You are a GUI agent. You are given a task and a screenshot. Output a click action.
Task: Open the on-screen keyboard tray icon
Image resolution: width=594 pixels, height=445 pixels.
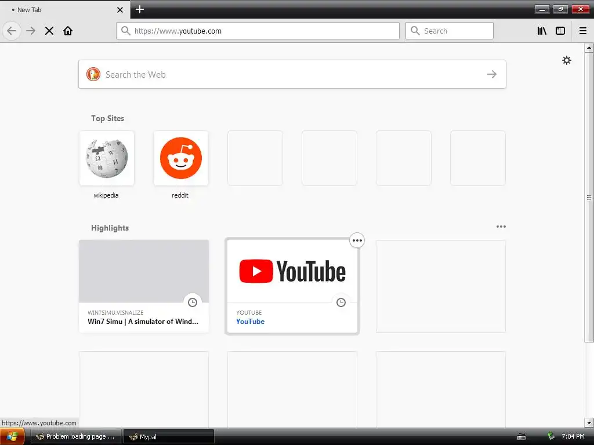pos(521,437)
